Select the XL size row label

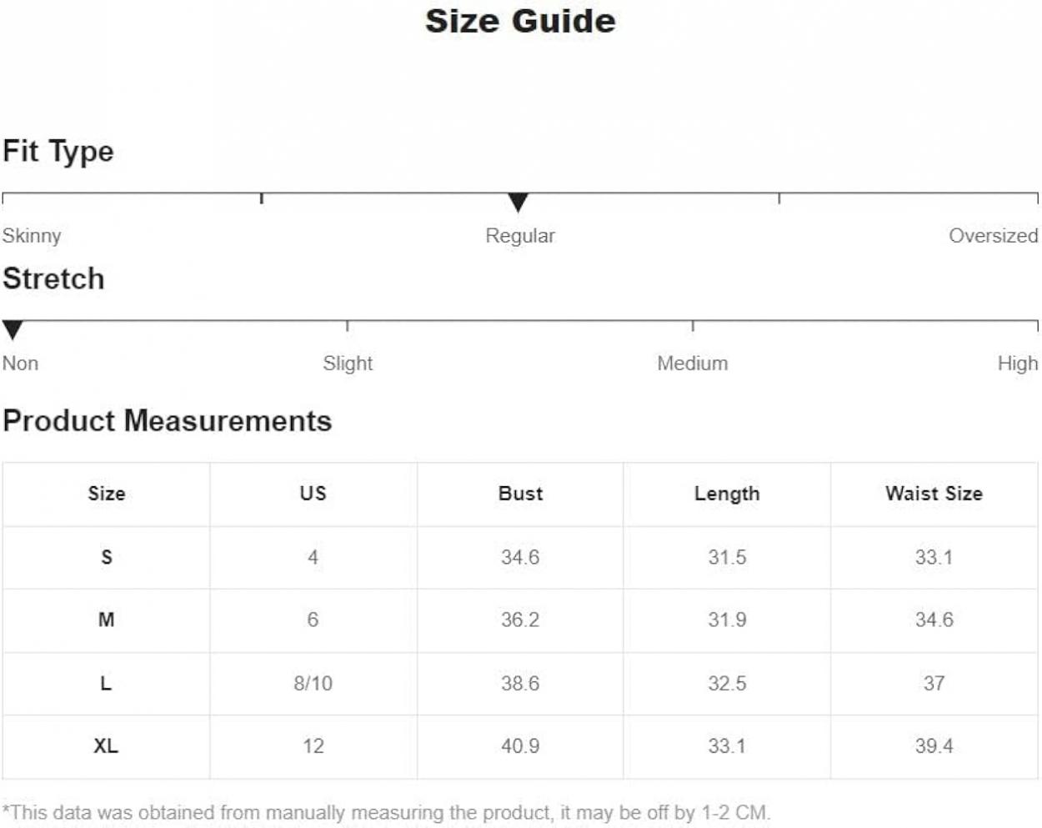click(106, 746)
